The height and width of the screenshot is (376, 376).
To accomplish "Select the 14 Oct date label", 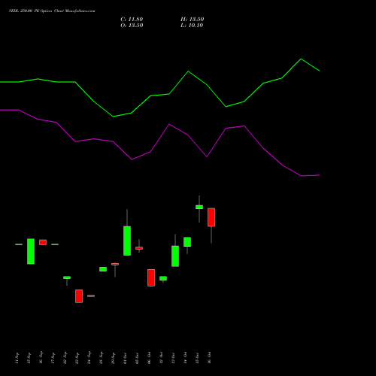I will pos(185,358).
